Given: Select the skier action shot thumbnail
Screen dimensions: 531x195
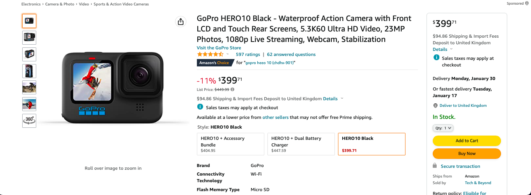Looking at the screenshot, I should [x=29, y=104].
